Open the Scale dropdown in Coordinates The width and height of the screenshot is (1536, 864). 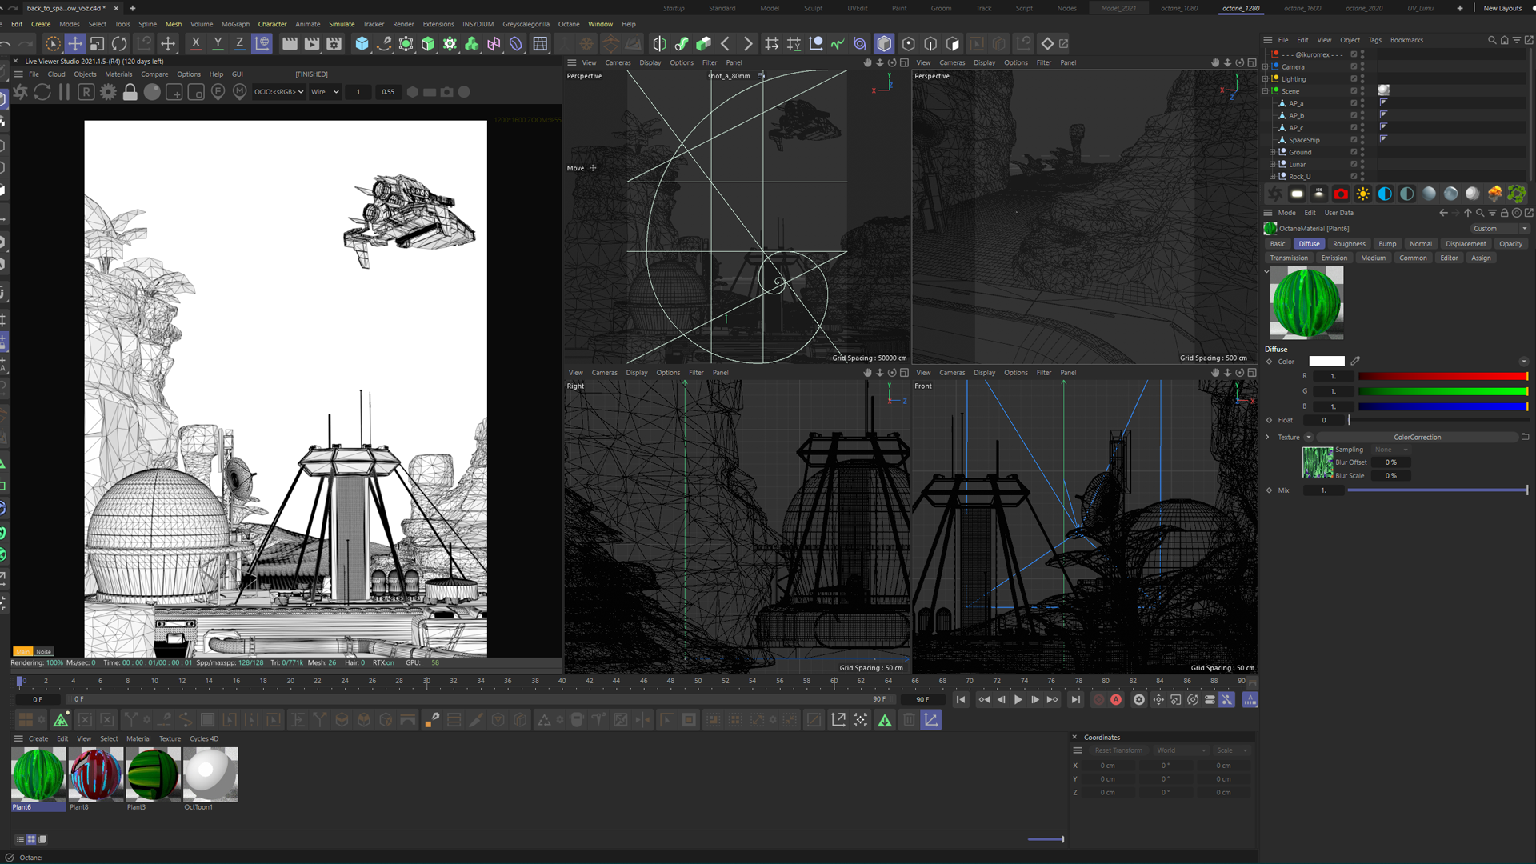pos(1232,750)
